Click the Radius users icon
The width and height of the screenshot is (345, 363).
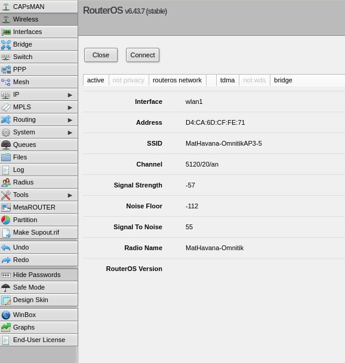point(6,182)
